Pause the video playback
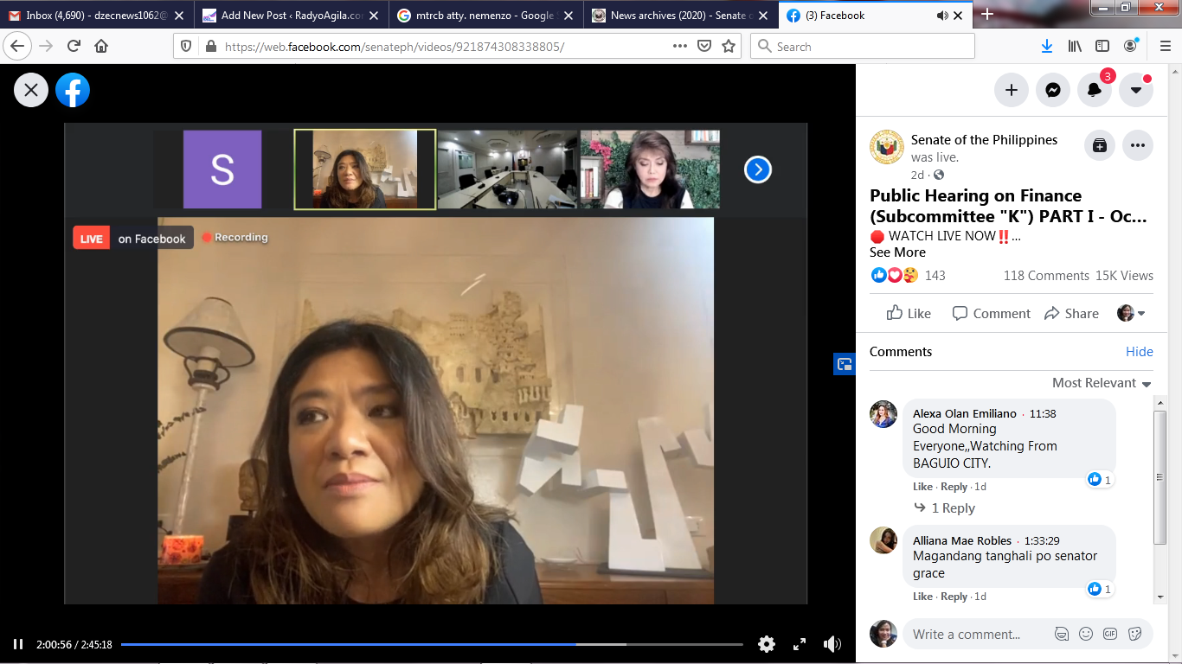 (18, 644)
